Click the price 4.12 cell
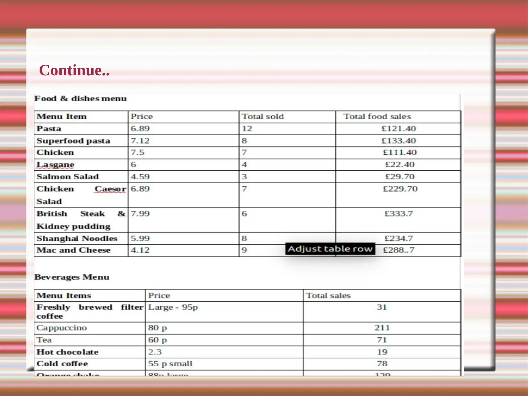The width and height of the screenshot is (528, 396). (184, 250)
